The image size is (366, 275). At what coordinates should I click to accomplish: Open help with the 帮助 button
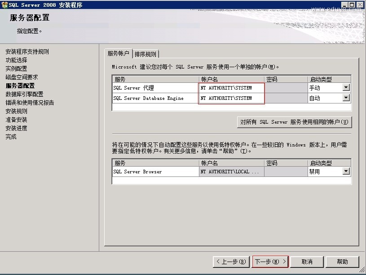(x=342, y=262)
